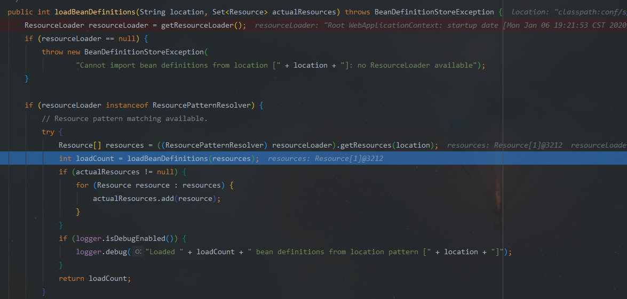Click the isDebugEnabled method call
Image resolution: width=627 pixels, height=299 pixels.
[x=141, y=239]
